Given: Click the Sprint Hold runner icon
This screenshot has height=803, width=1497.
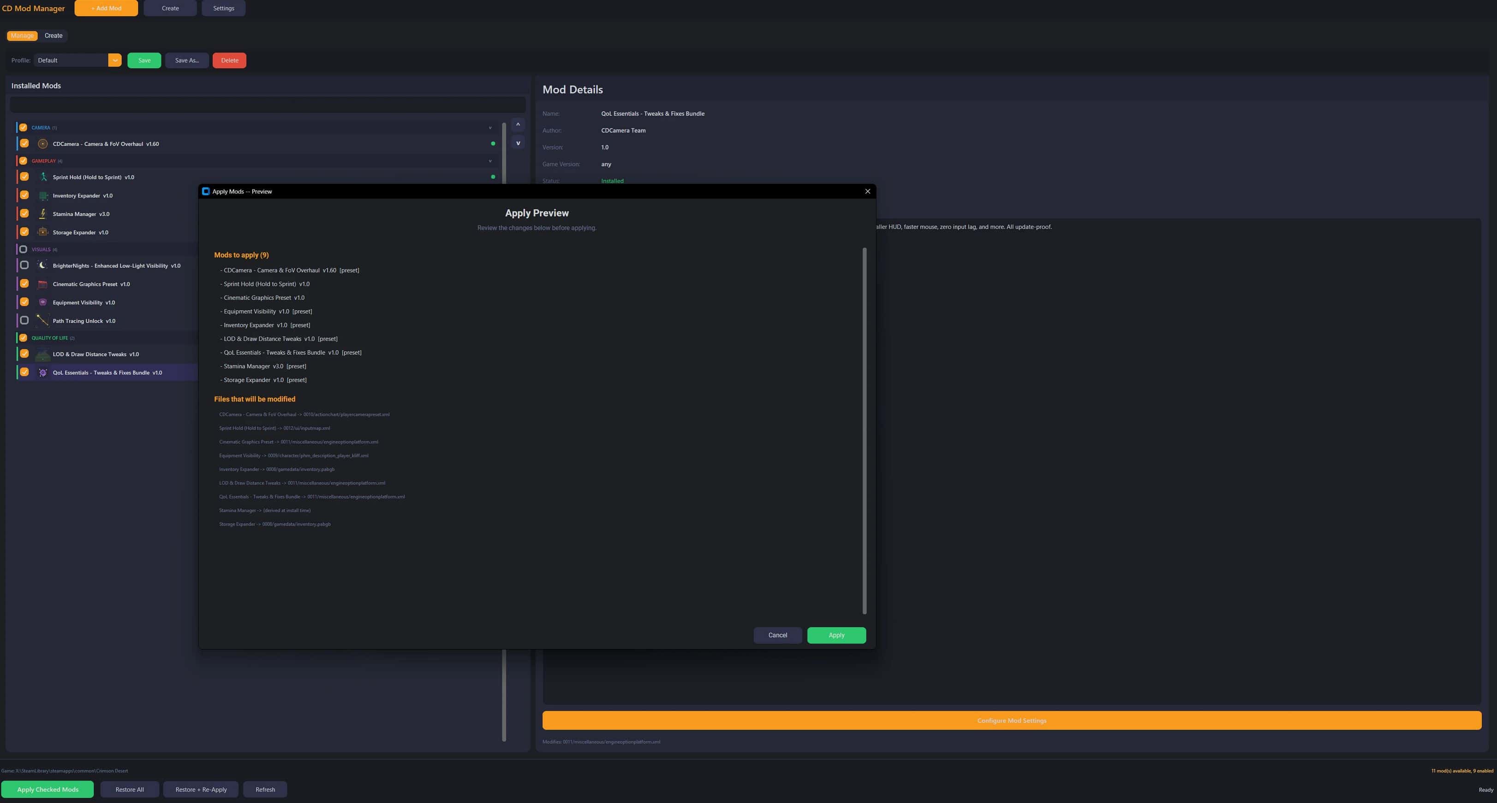Looking at the screenshot, I should (x=42, y=177).
